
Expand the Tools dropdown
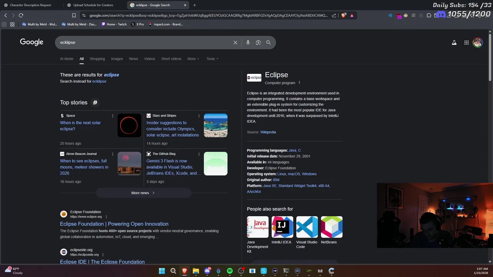[x=212, y=59]
